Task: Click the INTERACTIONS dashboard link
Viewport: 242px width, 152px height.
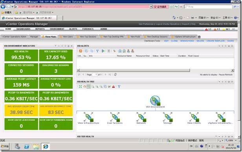Action: coord(187,41)
